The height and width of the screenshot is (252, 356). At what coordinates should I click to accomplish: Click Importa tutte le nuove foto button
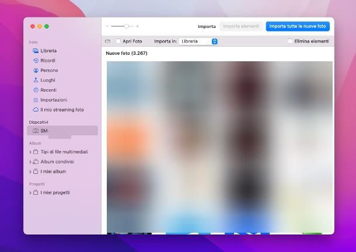coord(298,26)
